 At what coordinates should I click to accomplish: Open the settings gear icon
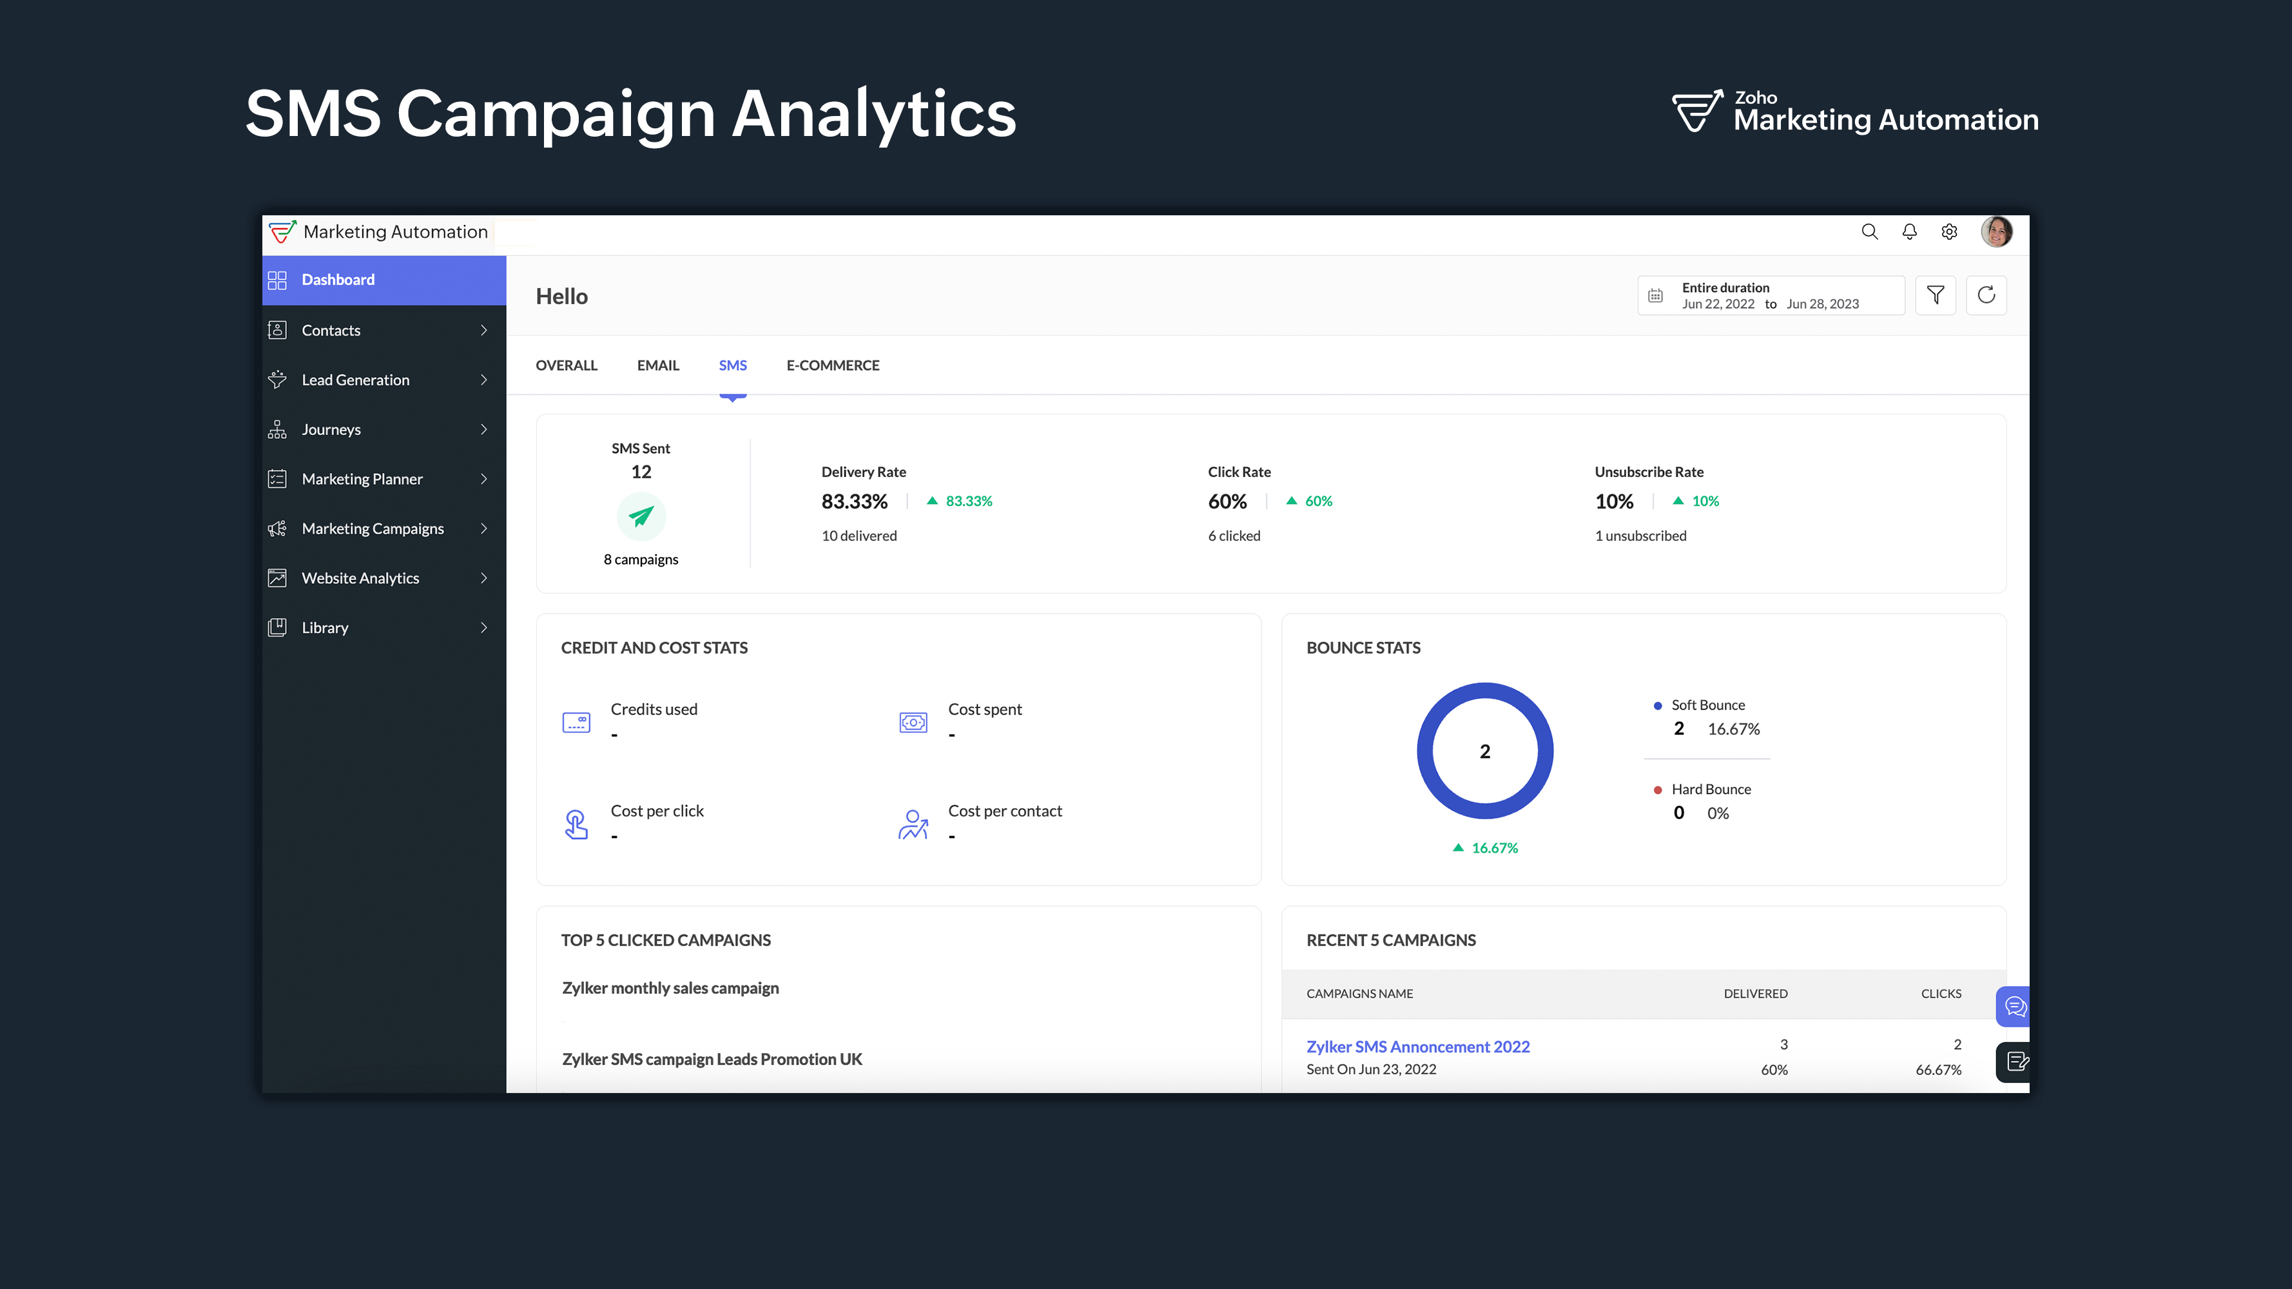click(x=1950, y=231)
